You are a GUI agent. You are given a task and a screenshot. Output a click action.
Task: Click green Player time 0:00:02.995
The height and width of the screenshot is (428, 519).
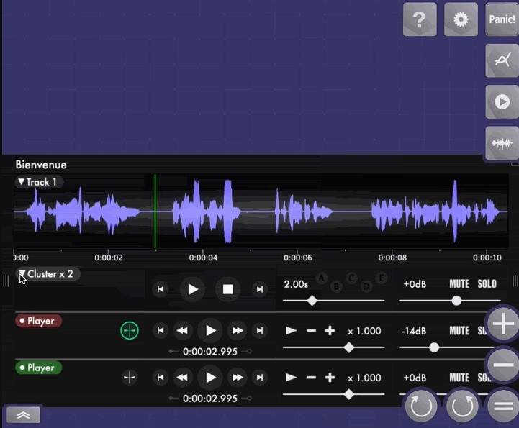click(x=210, y=399)
